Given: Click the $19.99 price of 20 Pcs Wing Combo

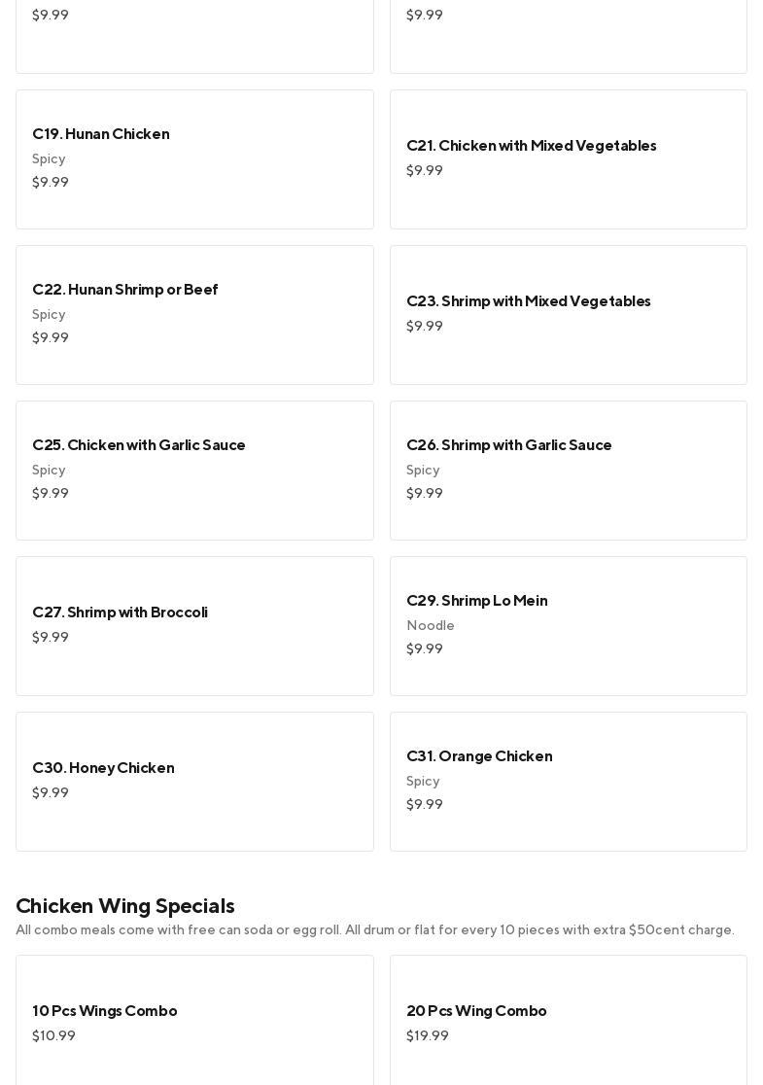Looking at the screenshot, I should pyautogui.click(x=428, y=1036).
